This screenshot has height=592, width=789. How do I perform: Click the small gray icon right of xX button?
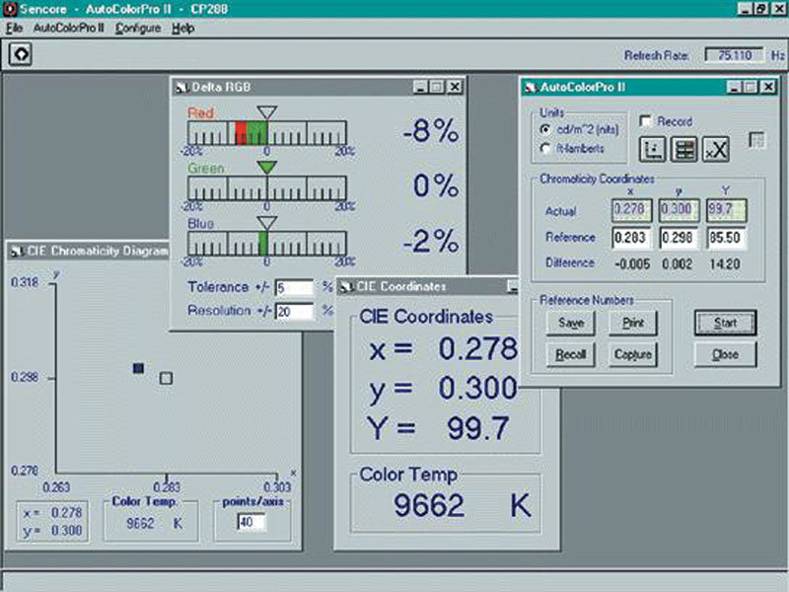pos(756,140)
